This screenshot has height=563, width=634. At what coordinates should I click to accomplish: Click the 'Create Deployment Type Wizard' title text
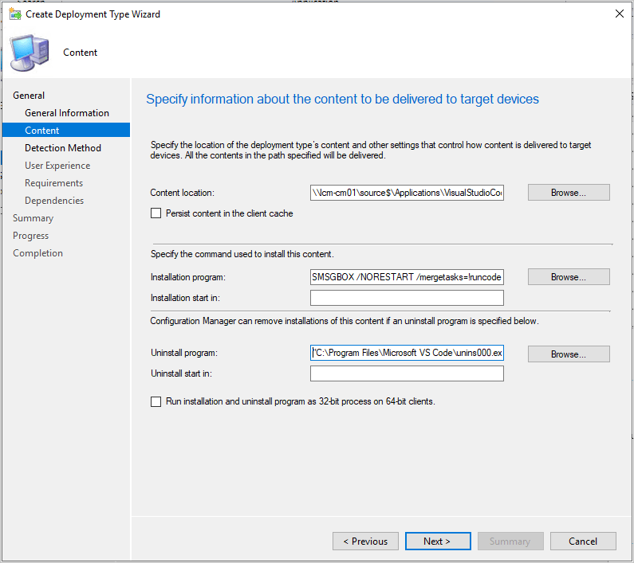pos(93,14)
